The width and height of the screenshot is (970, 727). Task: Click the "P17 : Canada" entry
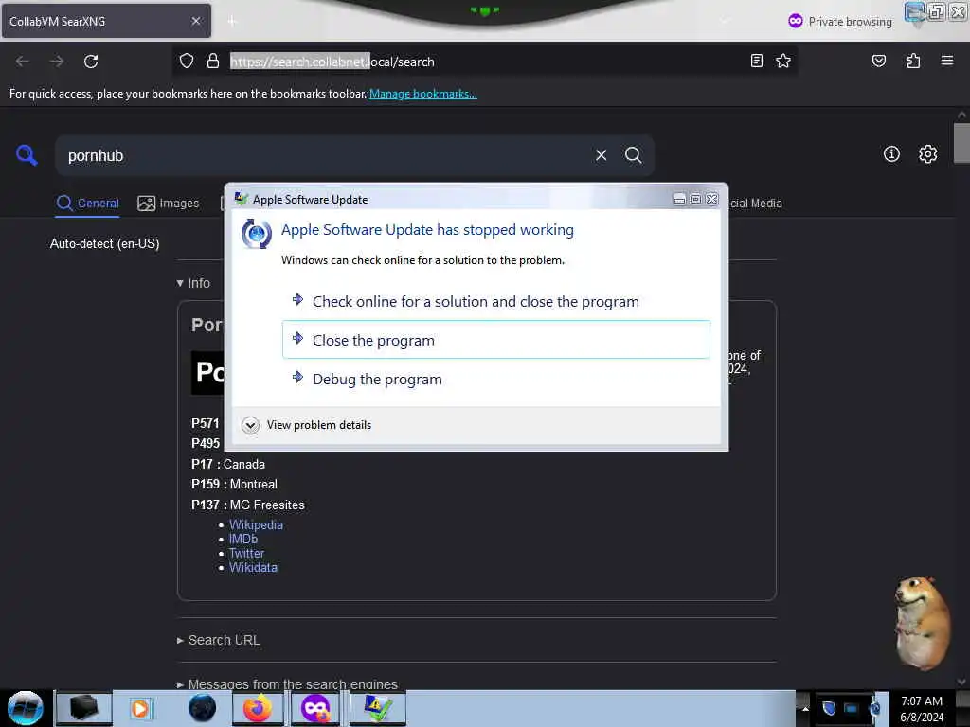[x=227, y=464]
